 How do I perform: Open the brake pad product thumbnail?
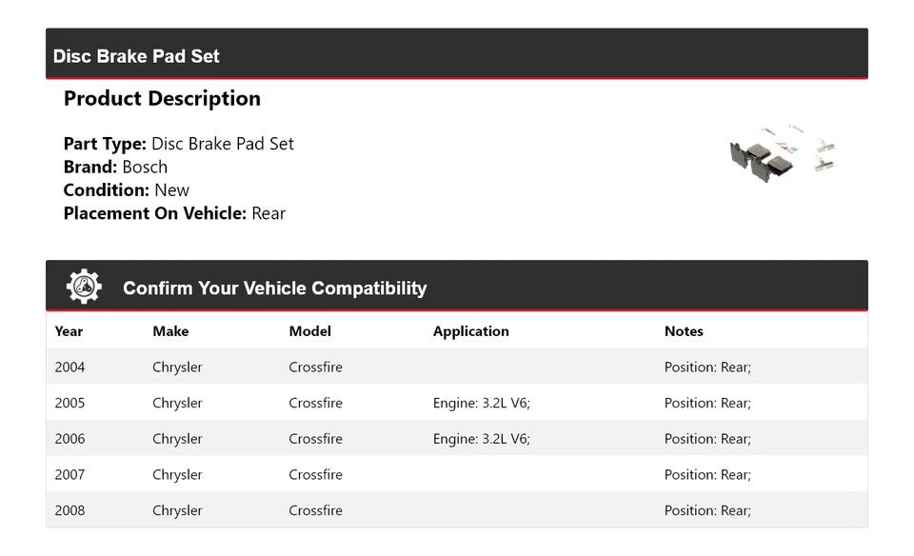click(x=783, y=154)
